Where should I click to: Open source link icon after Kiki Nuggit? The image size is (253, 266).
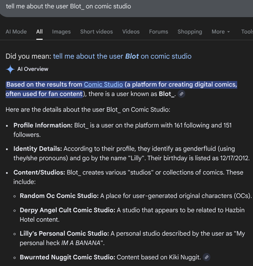(207, 257)
